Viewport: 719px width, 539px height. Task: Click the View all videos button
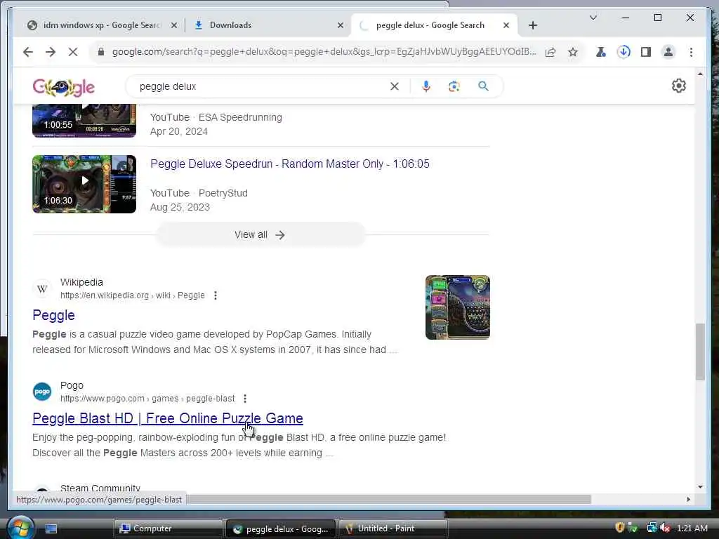260,234
